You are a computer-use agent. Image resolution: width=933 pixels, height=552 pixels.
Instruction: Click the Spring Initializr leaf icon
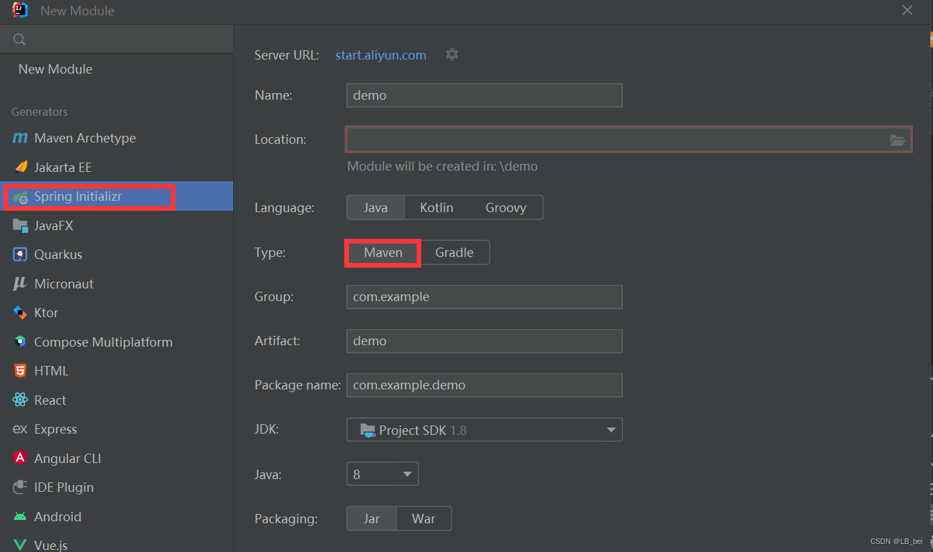tap(20, 197)
